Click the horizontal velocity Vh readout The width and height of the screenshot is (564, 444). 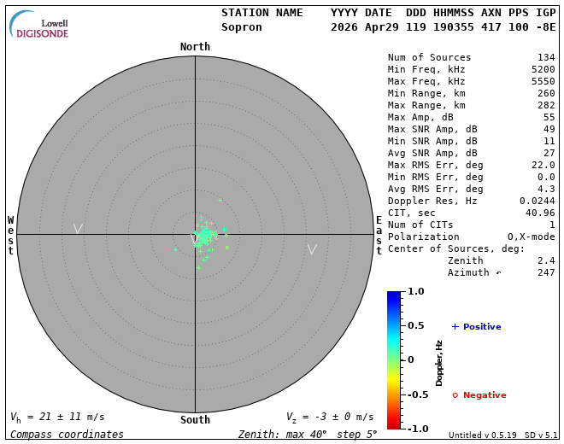pyautogui.click(x=57, y=417)
